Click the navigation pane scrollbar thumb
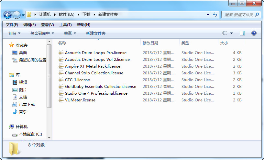The width and height of the screenshot is (264, 160). (49, 76)
